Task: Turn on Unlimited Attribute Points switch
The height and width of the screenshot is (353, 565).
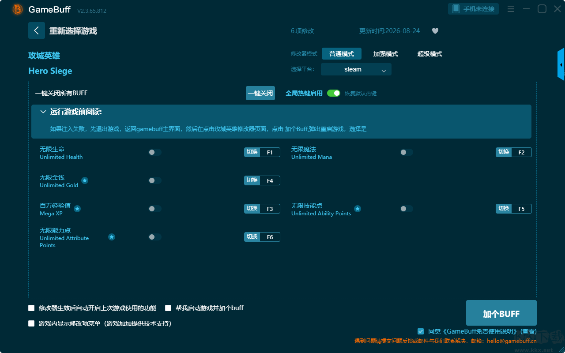Action: click(x=155, y=237)
